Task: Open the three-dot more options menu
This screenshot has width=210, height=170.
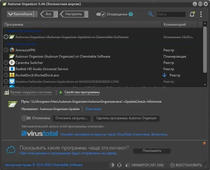Action: [x=201, y=14]
